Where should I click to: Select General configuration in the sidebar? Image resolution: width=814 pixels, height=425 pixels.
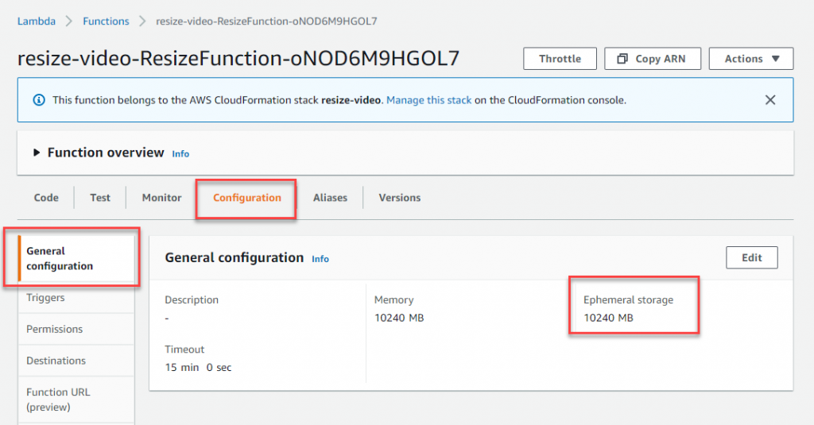click(x=76, y=258)
